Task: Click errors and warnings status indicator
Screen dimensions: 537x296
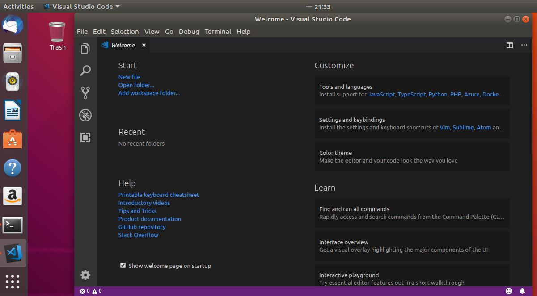Action: coord(91,291)
